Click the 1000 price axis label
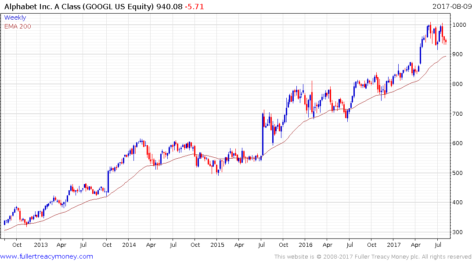472x263 pixels. [459, 25]
